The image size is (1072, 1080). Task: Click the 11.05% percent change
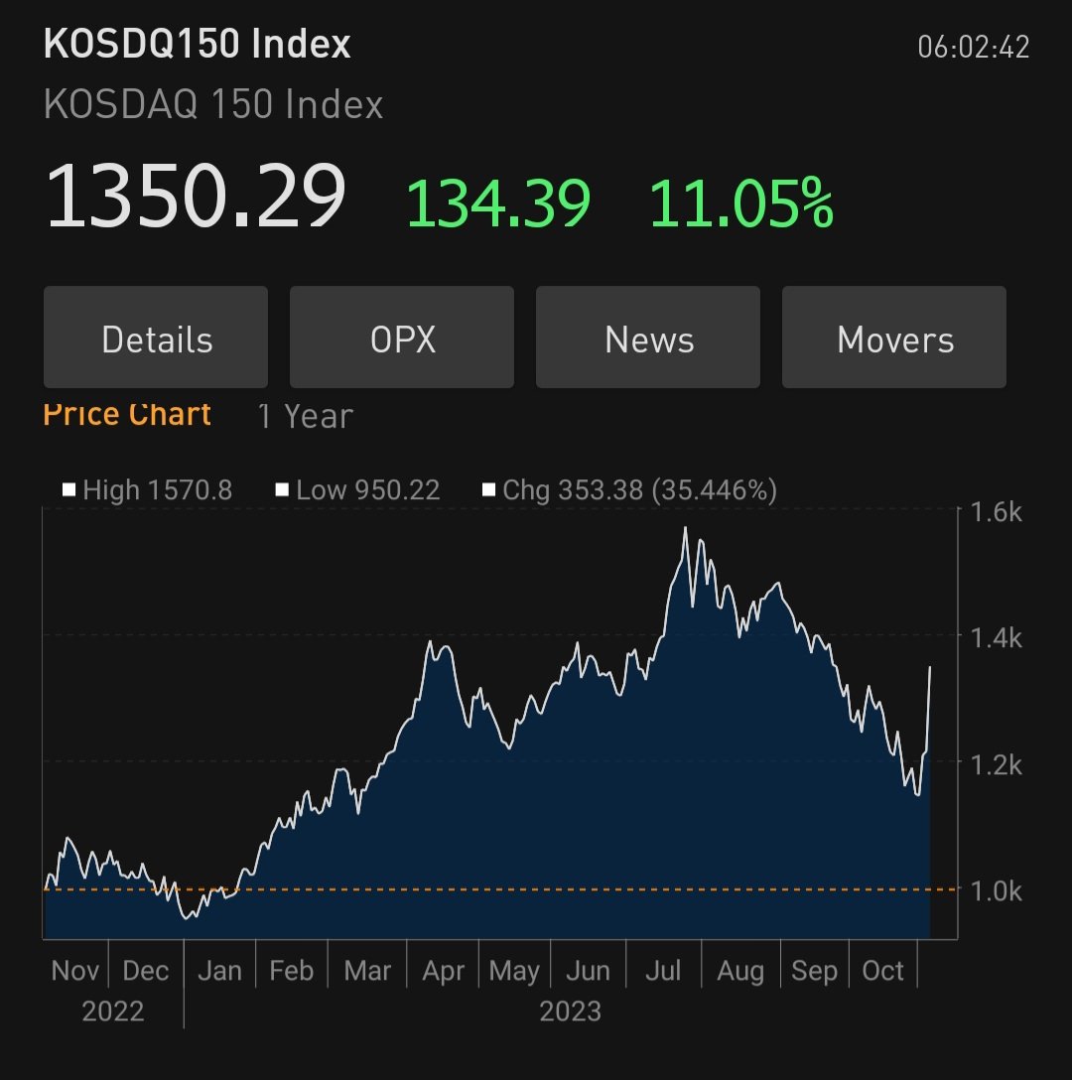coord(741,203)
